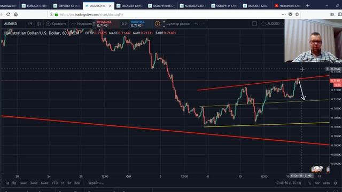The image size is (342, 192).
Task: Switch to the USDJPY browser tab
Action: pyautogui.click(x=224, y=6)
